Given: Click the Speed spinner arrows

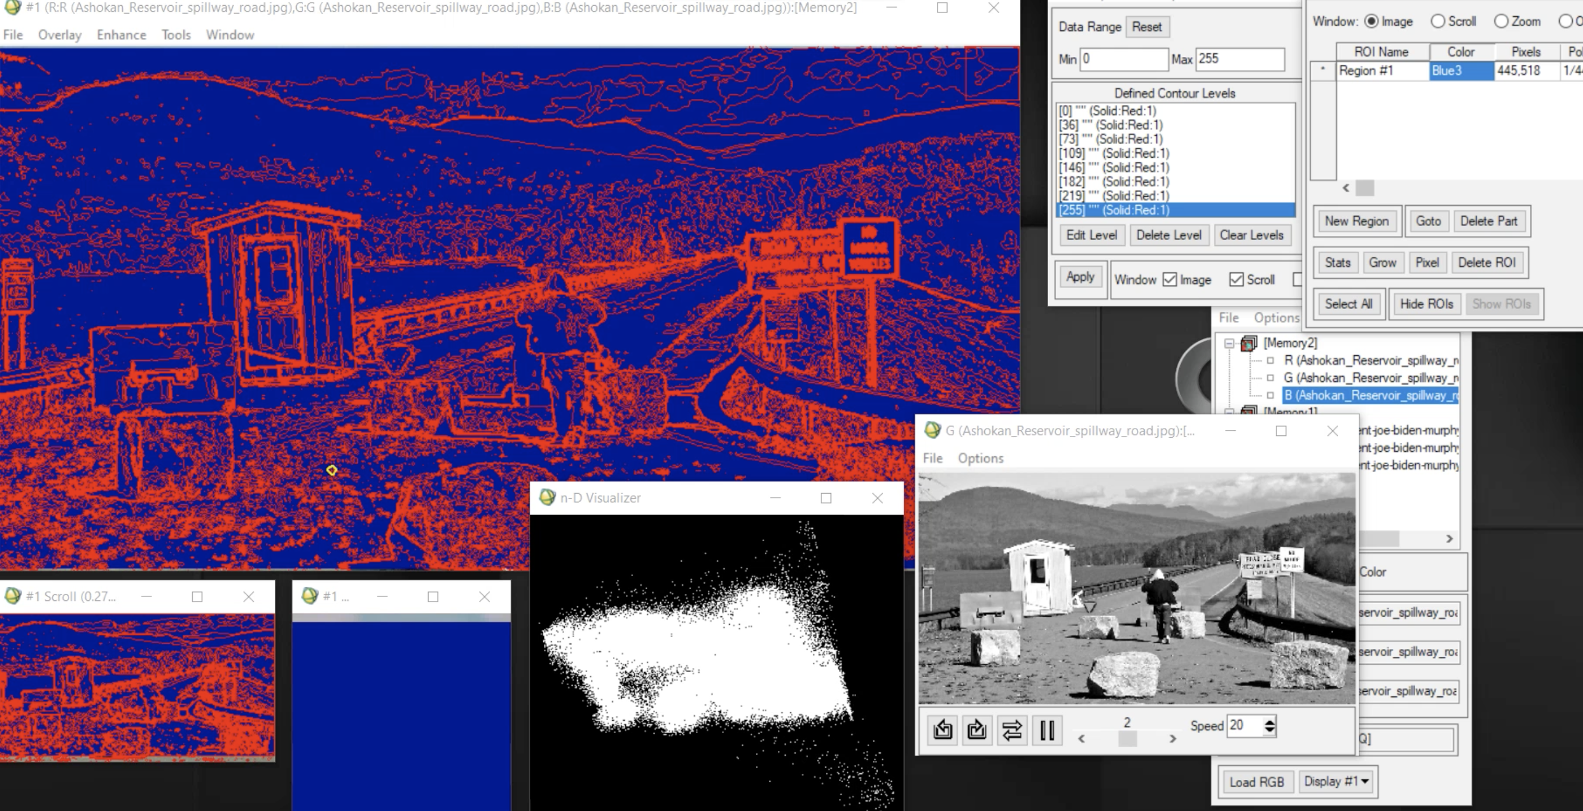Looking at the screenshot, I should tap(1270, 726).
